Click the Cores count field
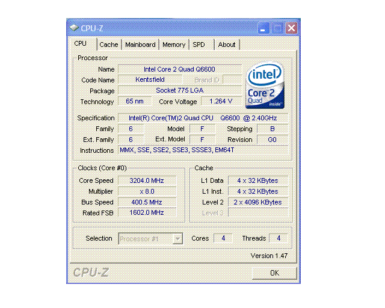The height and width of the screenshot is (308, 385). (x=223, y=238)
